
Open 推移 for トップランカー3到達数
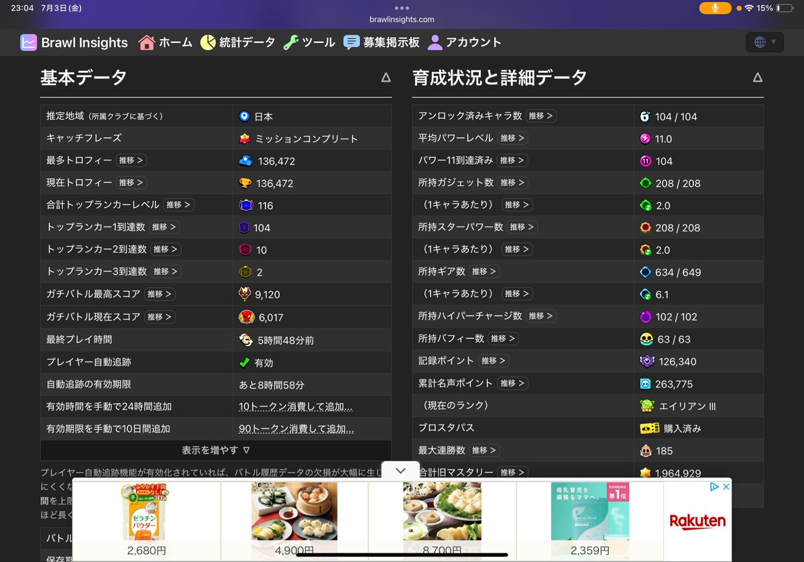166,271
